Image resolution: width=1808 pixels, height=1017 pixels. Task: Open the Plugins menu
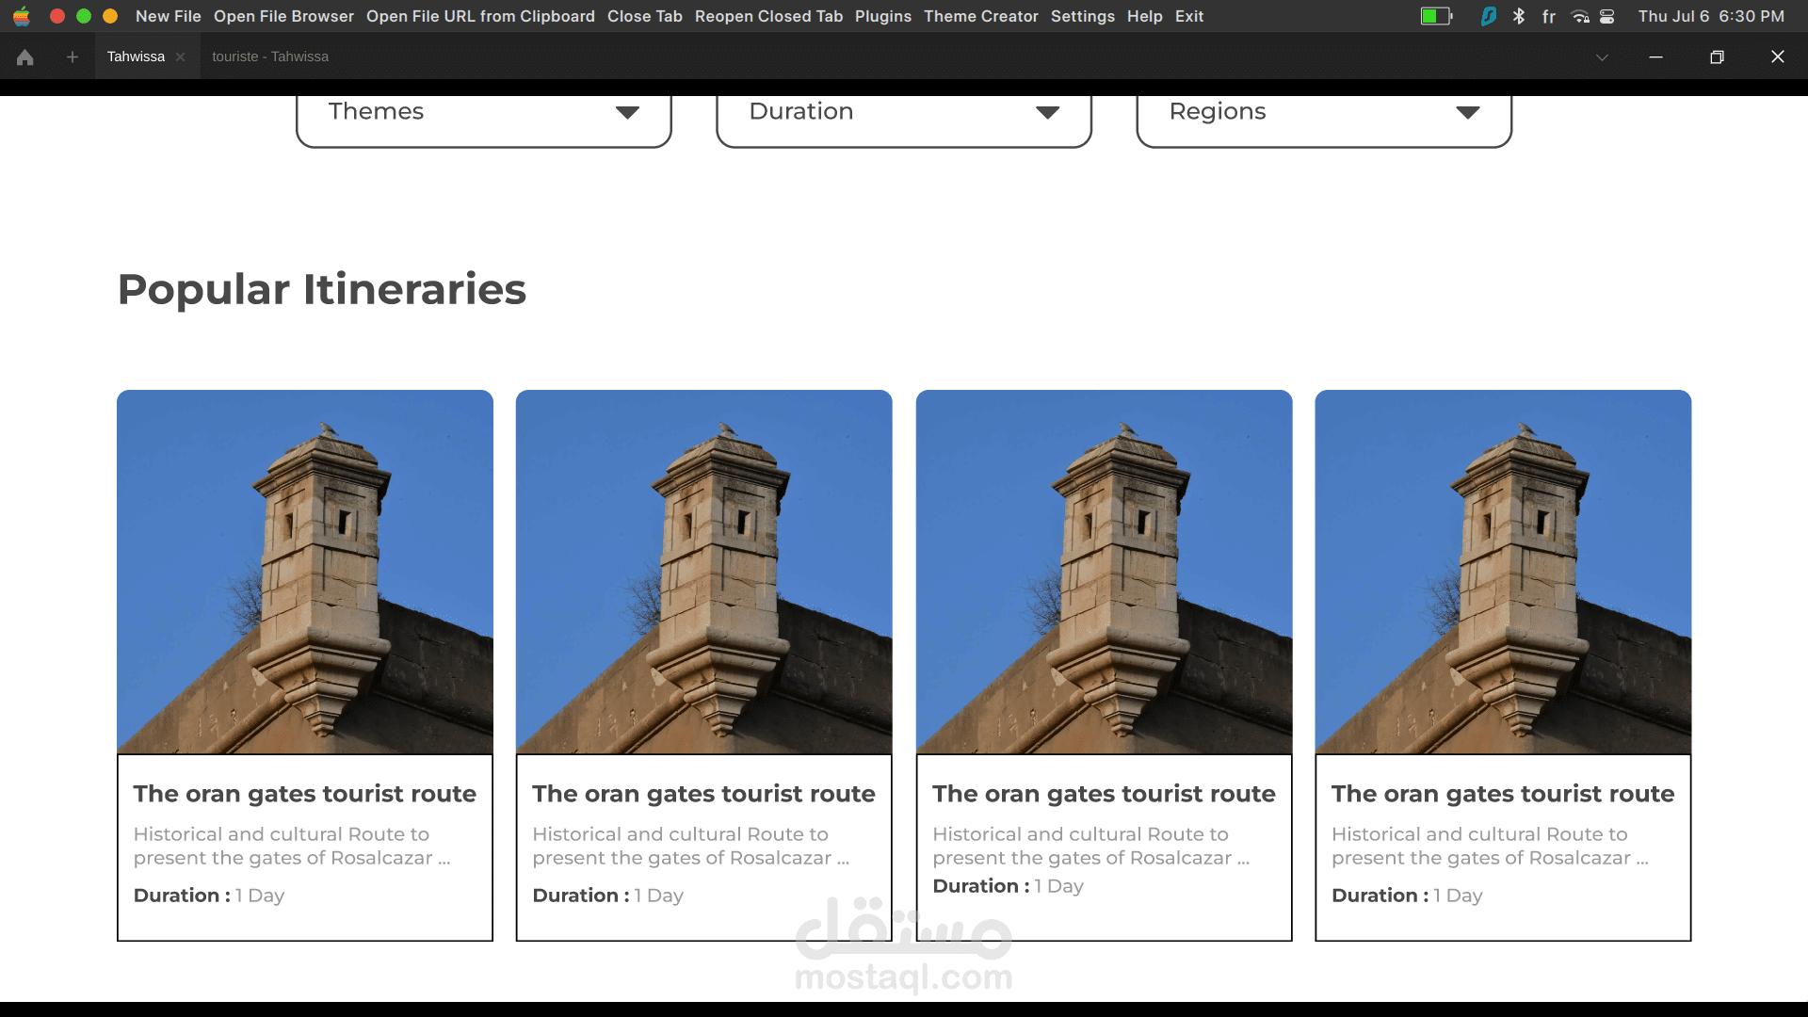click(882, 16)
